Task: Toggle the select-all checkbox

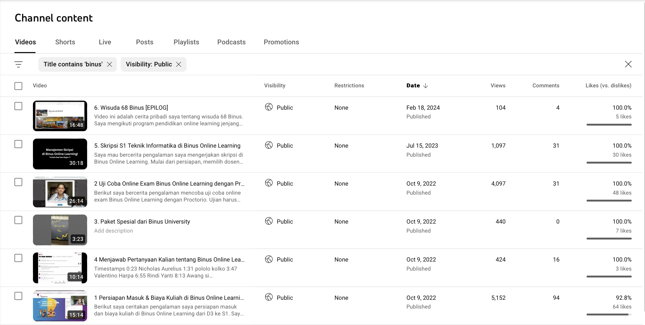Action: coord(18,85)
